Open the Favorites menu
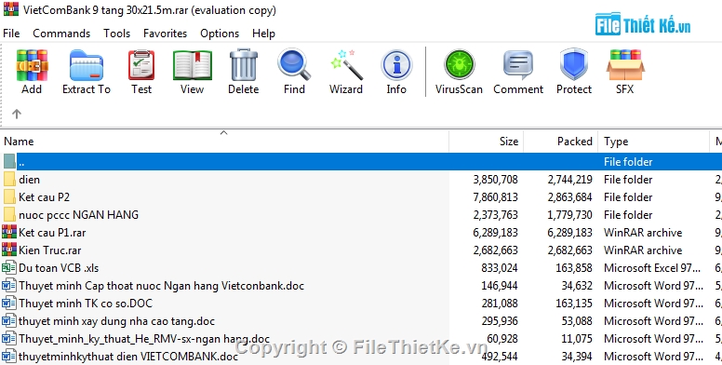 (165, 34)
